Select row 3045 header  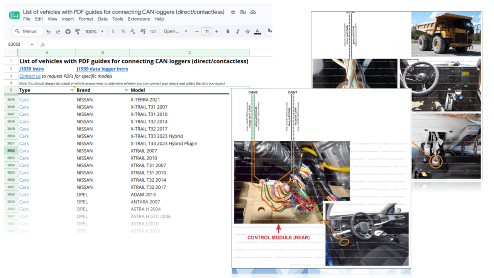(x=11, y=100)
